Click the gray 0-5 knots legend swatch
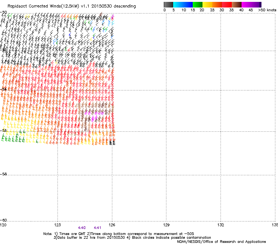 click(168, 5)
